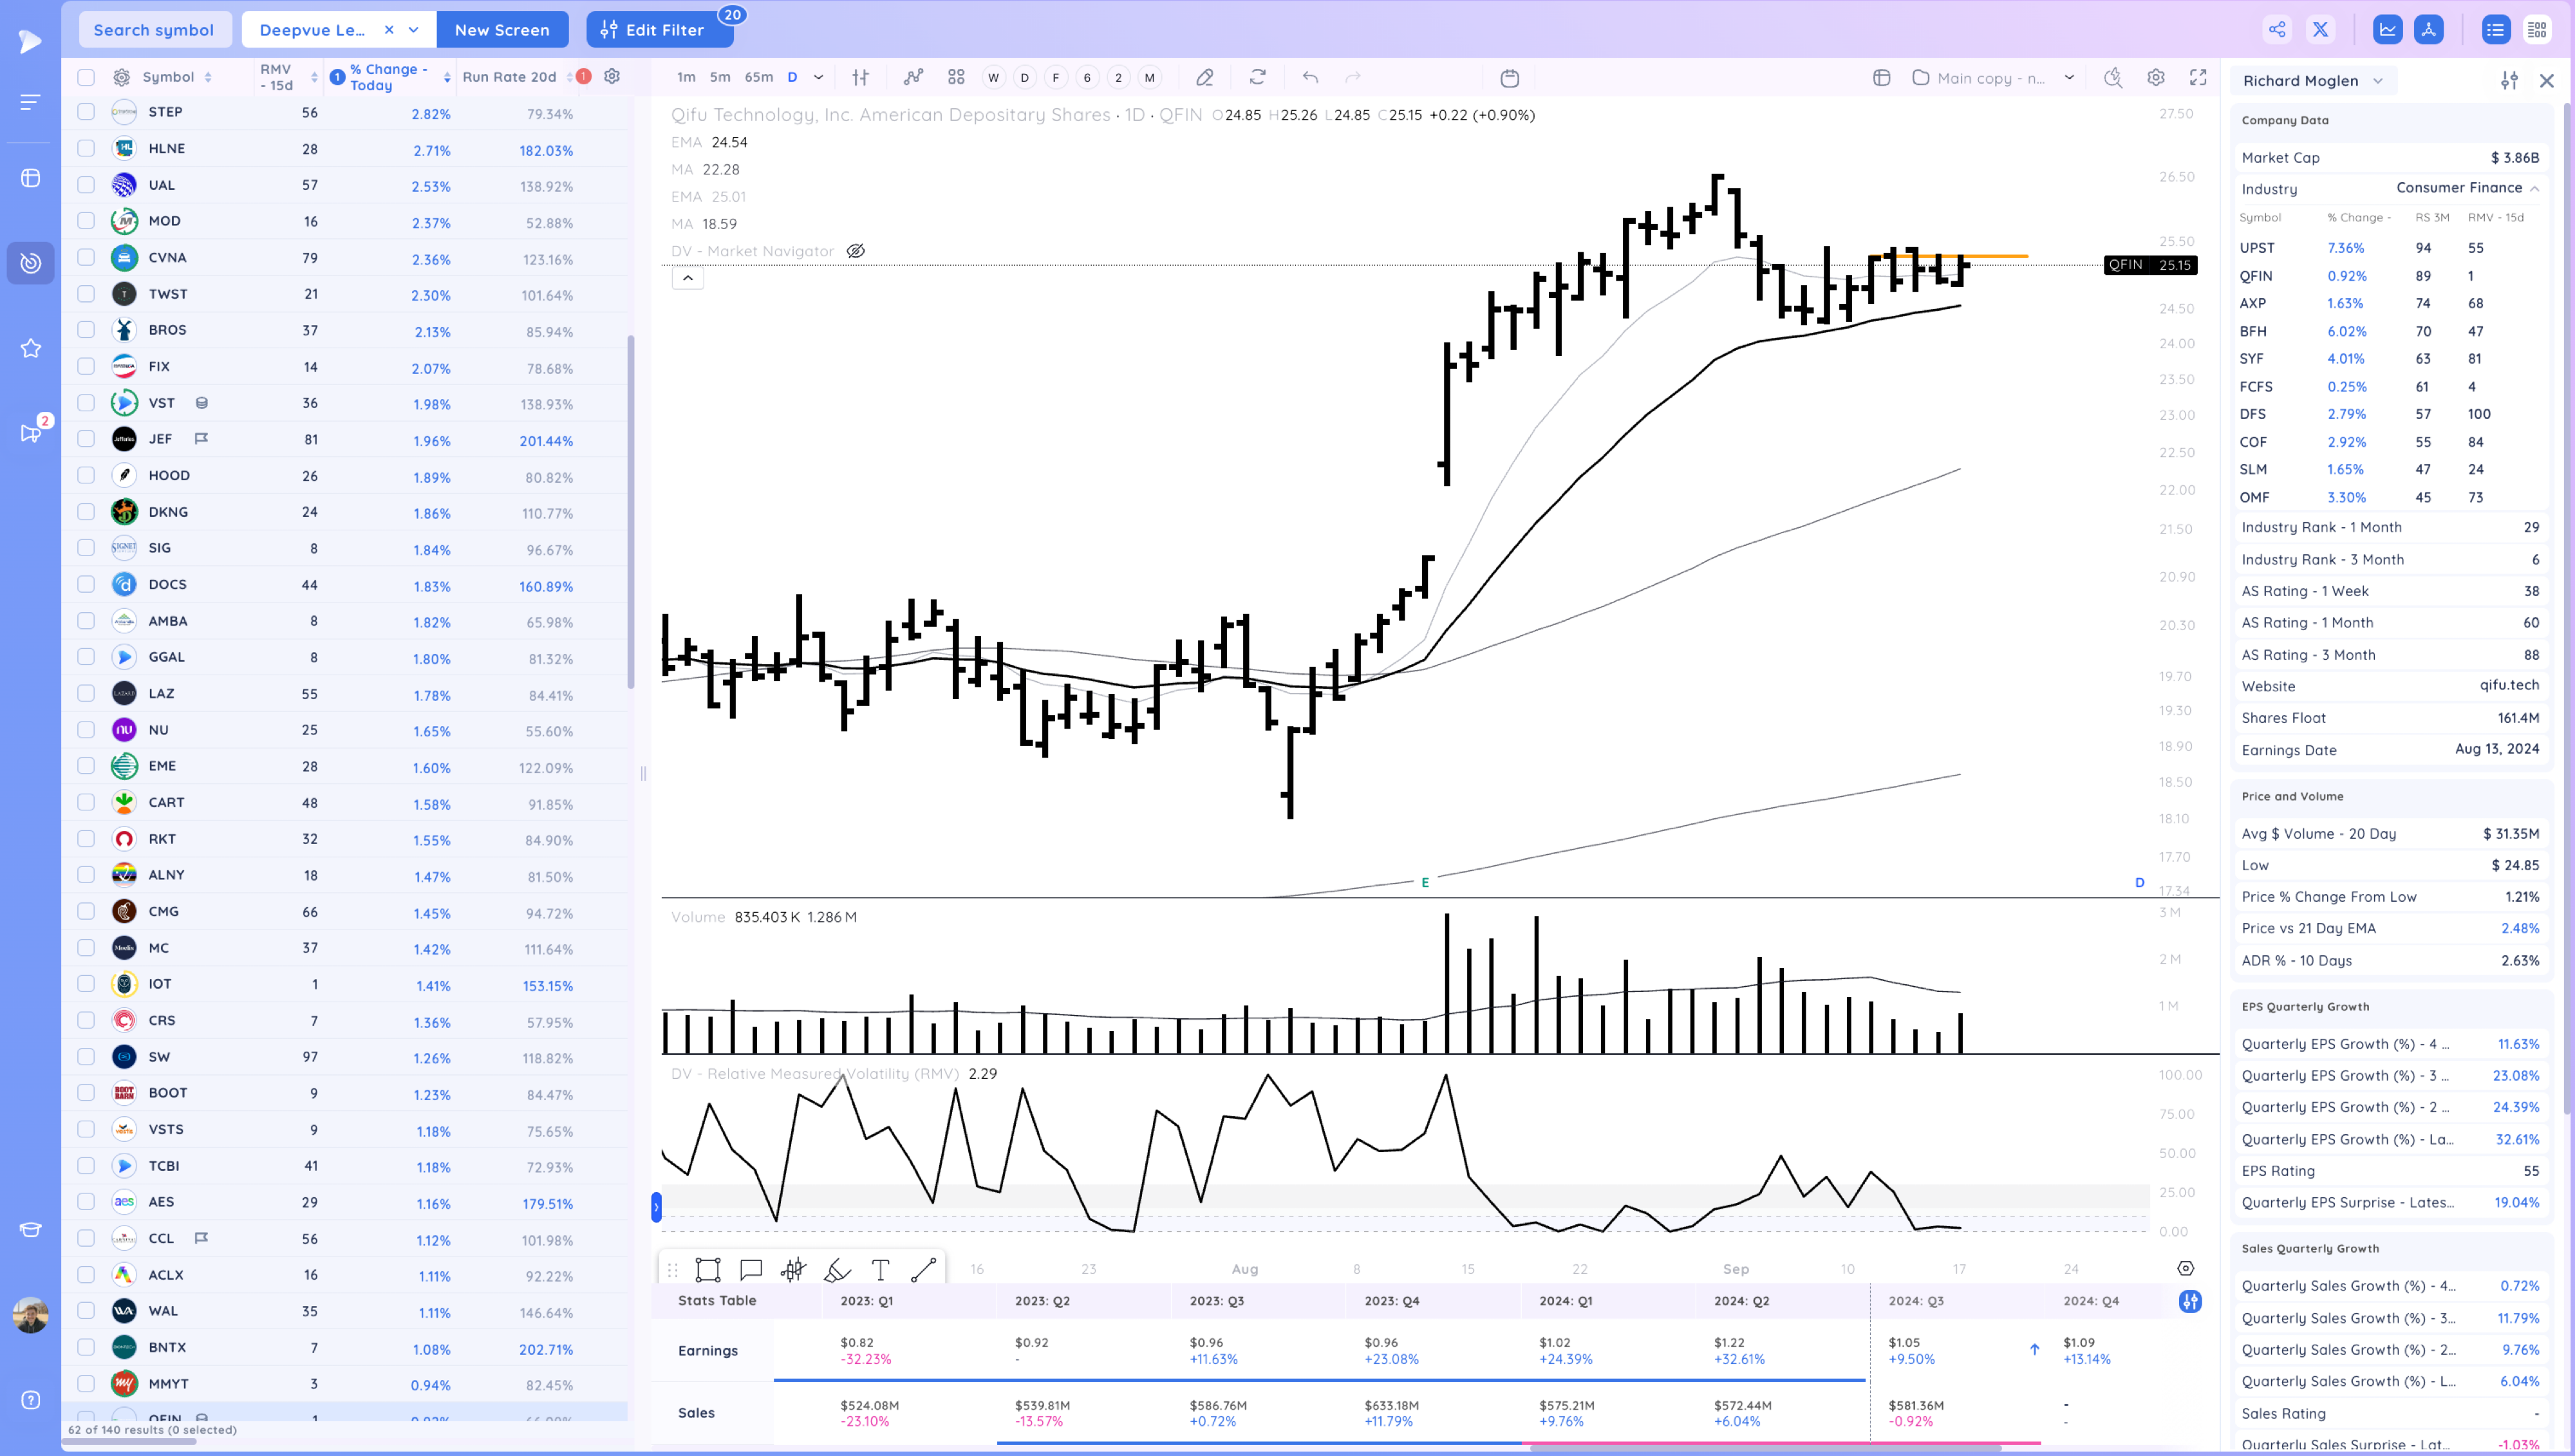The height and width of the screenshot is (1456, 2575).
Task: Expand the Richard Moglen panel dropdown
Action: click(x=2378, y=81)
